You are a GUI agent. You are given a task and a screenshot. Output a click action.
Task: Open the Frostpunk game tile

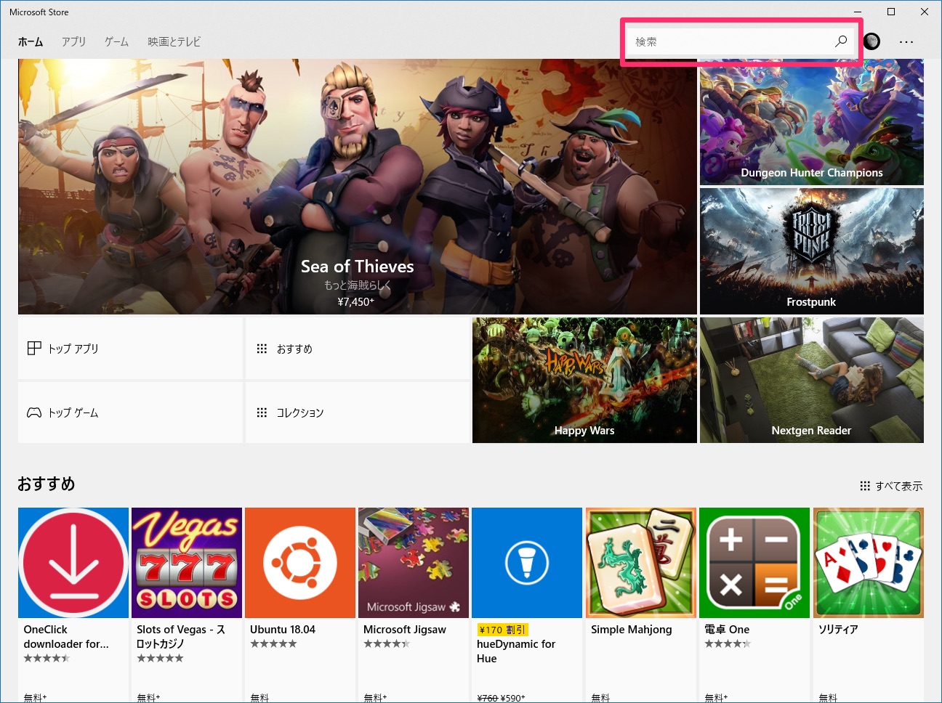tap(812, 251)
